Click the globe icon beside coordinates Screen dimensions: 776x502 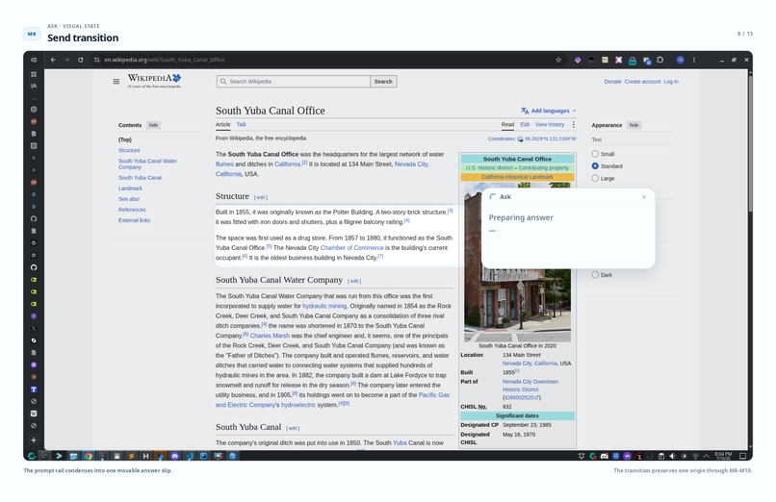coord(520,138)
